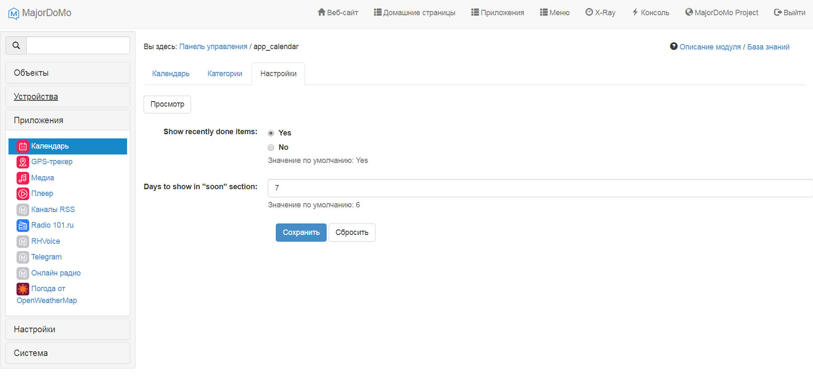The width and height of the screenshot is (813, 386).
Task: Open Онлайн радио in the applications list
Action: [x=56, y=273]
